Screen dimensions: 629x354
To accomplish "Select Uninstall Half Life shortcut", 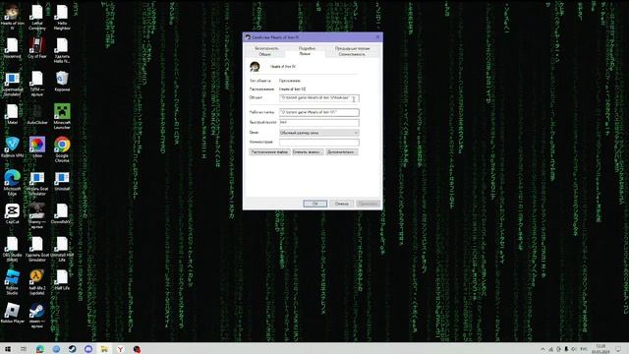I will pos(62,249).
